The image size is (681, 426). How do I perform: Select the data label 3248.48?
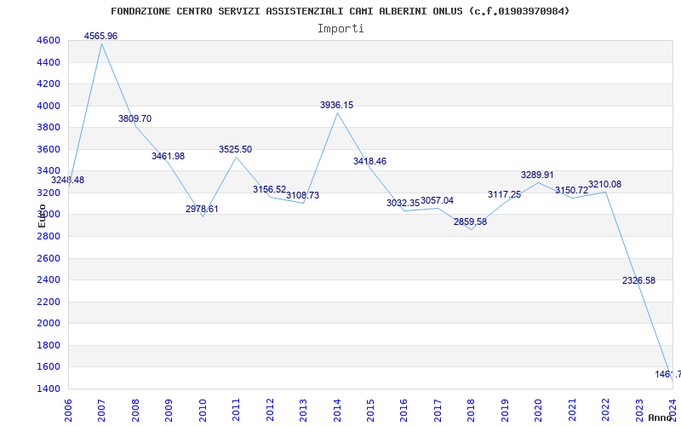[x=68, y=180]
